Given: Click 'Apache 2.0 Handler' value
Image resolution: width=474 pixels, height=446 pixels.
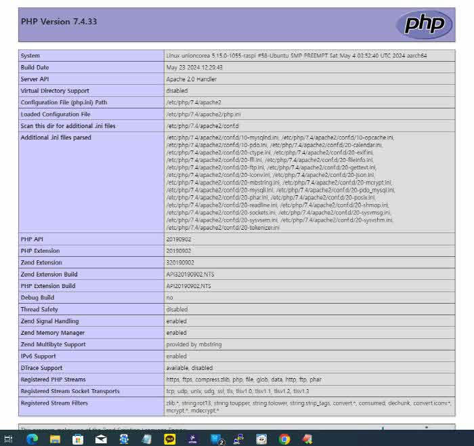Looking at the screenshot, I should [192, 79].
